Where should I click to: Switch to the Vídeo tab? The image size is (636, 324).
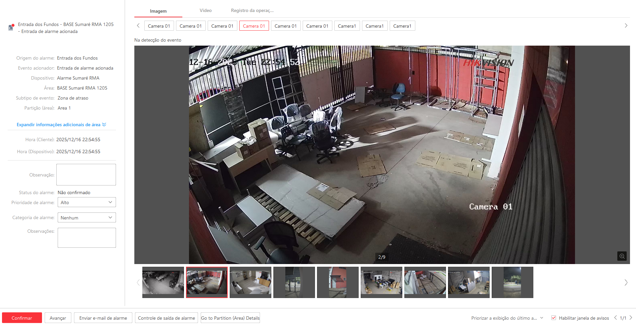[205, 11]
